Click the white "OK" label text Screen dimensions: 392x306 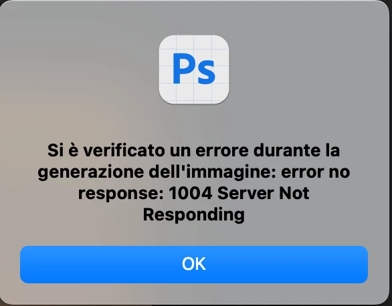pyautogui.click(x=194, y=264)
